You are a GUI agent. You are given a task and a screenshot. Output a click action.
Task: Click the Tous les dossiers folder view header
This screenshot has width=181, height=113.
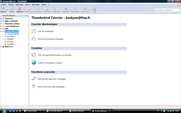tap(9, 16)
